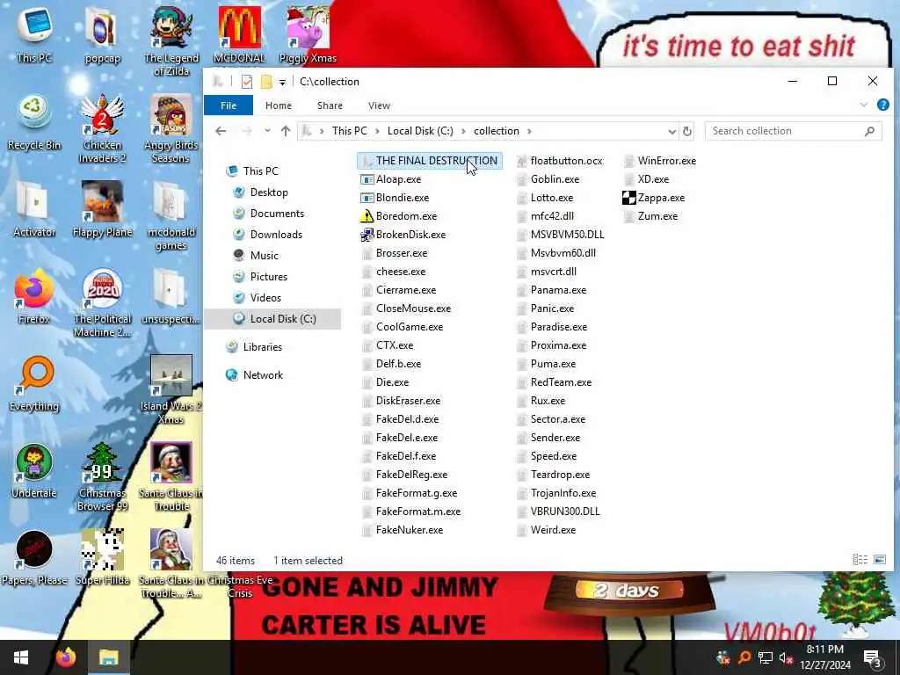The width and height of the screenshot is (900, 675).
Task: Refresh the collection folder view
Action: [687, 132]
